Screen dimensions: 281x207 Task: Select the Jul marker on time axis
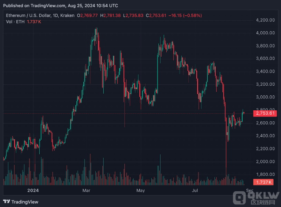click(x=195, y=190)
